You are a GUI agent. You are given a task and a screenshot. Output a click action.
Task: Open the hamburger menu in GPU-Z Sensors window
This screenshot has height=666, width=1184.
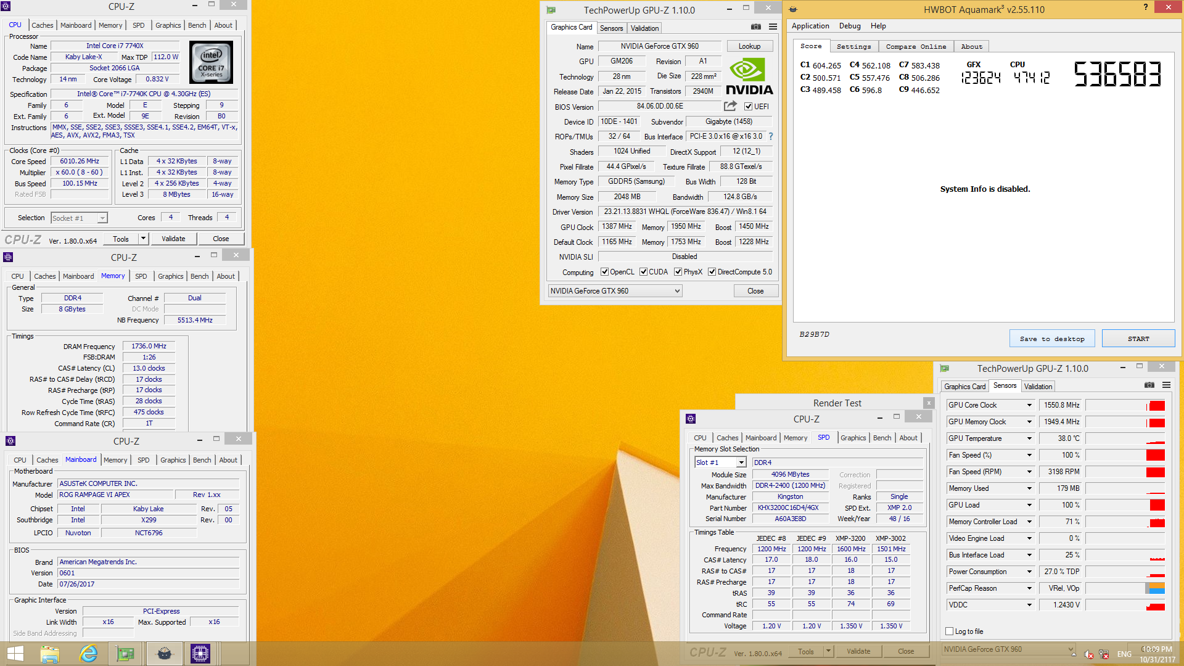[1166, 385]
